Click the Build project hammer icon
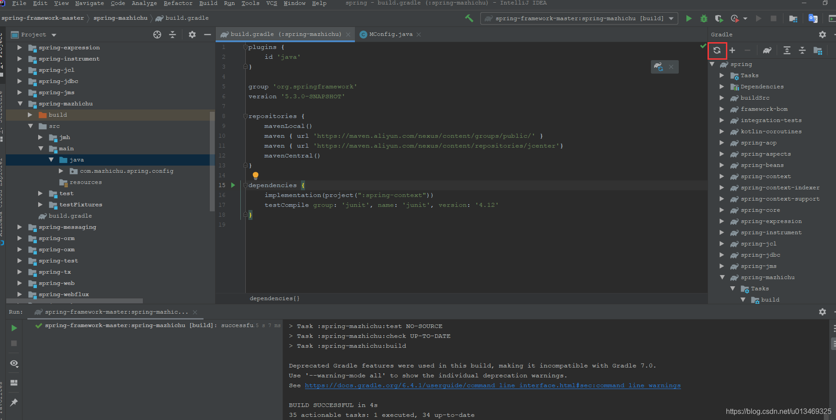The width and height of the screenshot is (836, 420). point(469,18)
